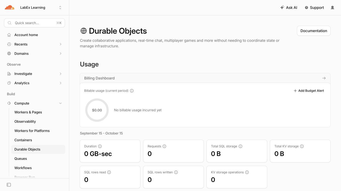This screenshot has width=341, height=191.
Task: Click the Analytics pie chart icon
Action: coord(9,83)
